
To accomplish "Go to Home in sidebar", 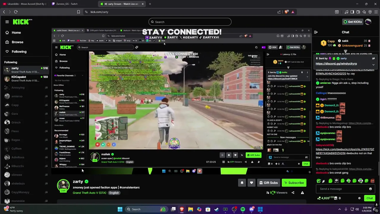I will pyautogui.click(x=16, y=33).
